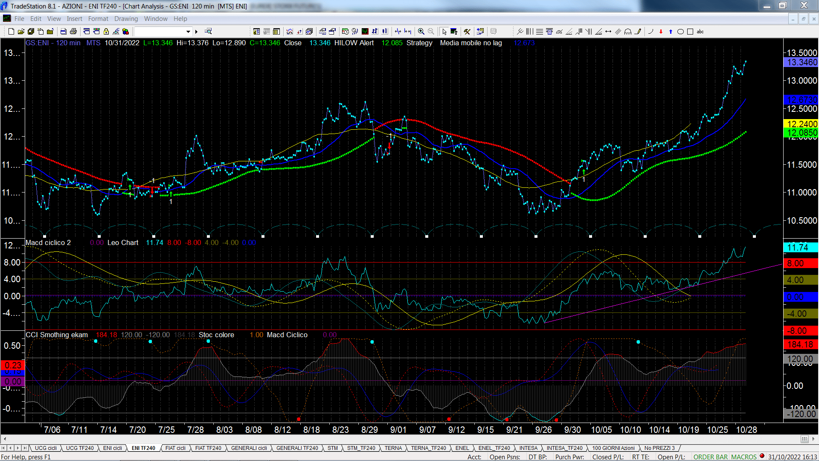
Task: Click the colored cubes icon
Action: [x=126, y=32]
